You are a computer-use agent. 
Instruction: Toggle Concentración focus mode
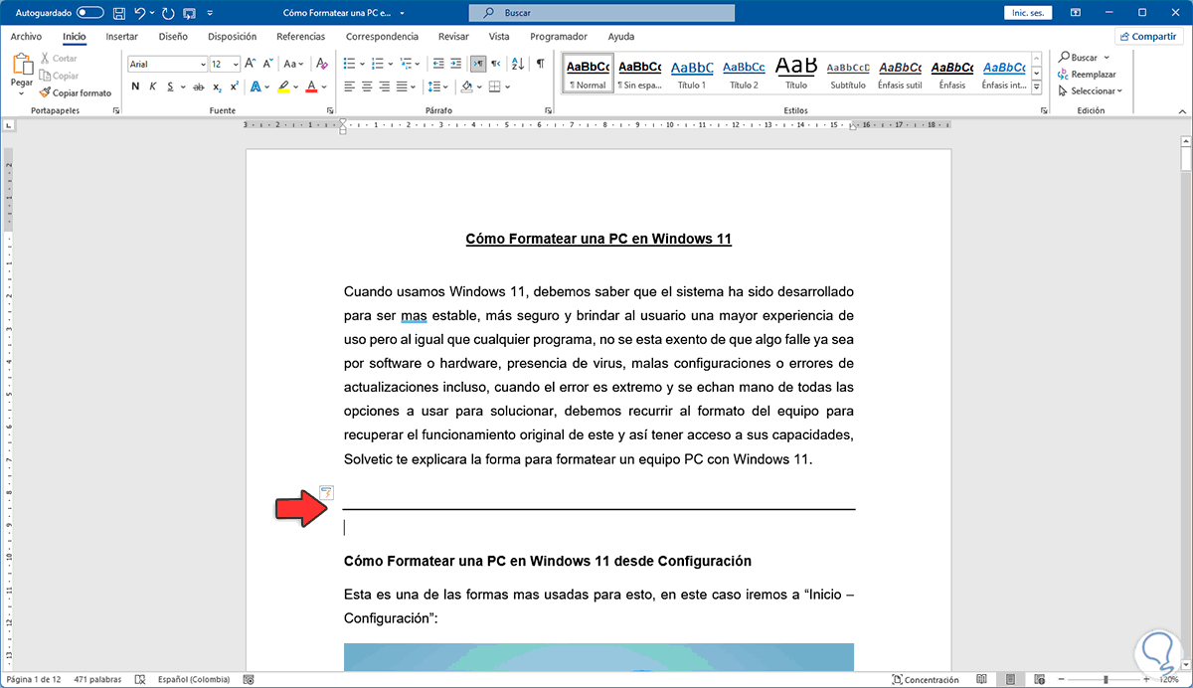point(925,680)
